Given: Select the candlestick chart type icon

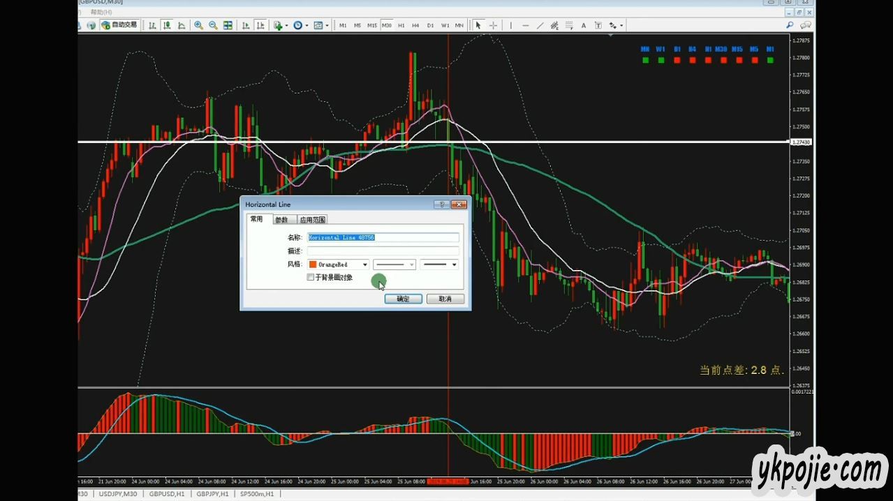Looking at the screenshot, I should [x=167, y=25].
